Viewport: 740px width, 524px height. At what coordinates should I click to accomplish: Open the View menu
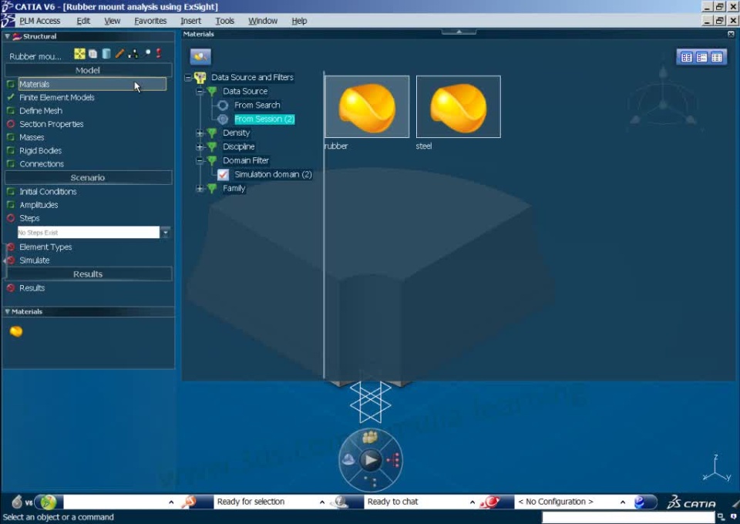(x=113, y=21)
